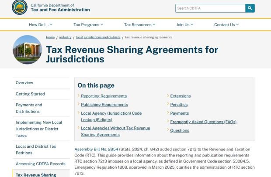The width and height of the screenshot is (271, 177).
Task: Click the search magnifier button
Action: (250, 8)
